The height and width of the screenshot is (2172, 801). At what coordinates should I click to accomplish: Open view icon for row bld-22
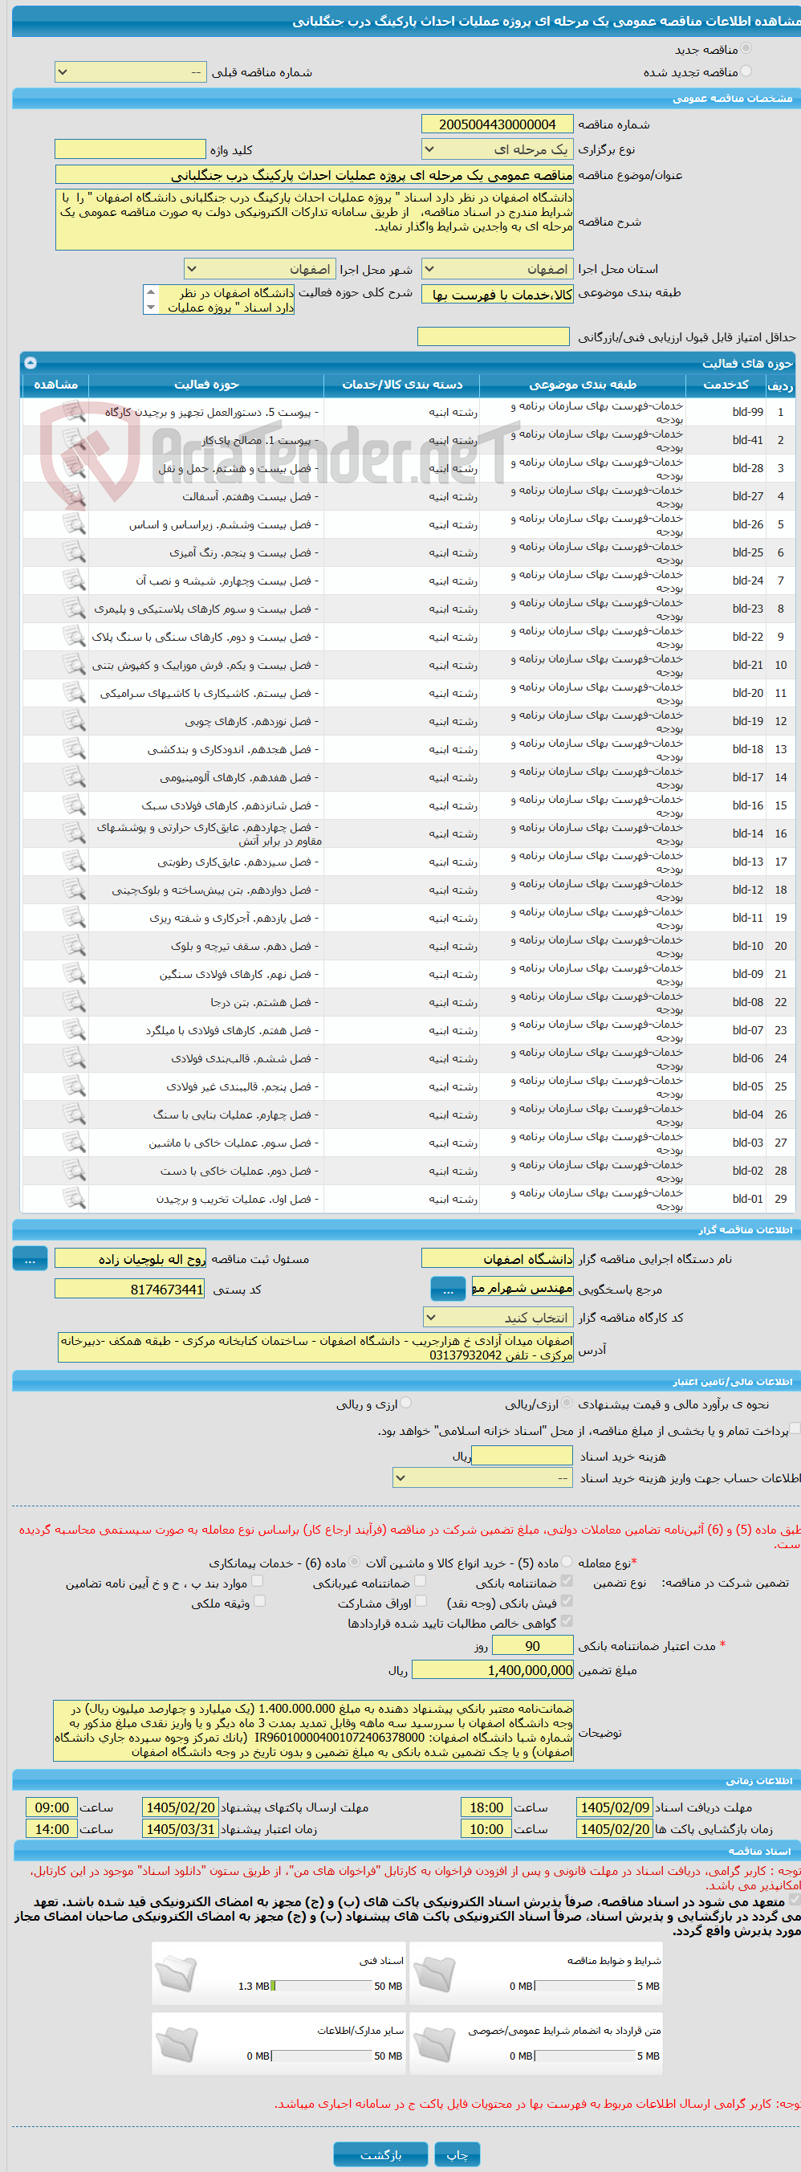[x=74, y=637]
